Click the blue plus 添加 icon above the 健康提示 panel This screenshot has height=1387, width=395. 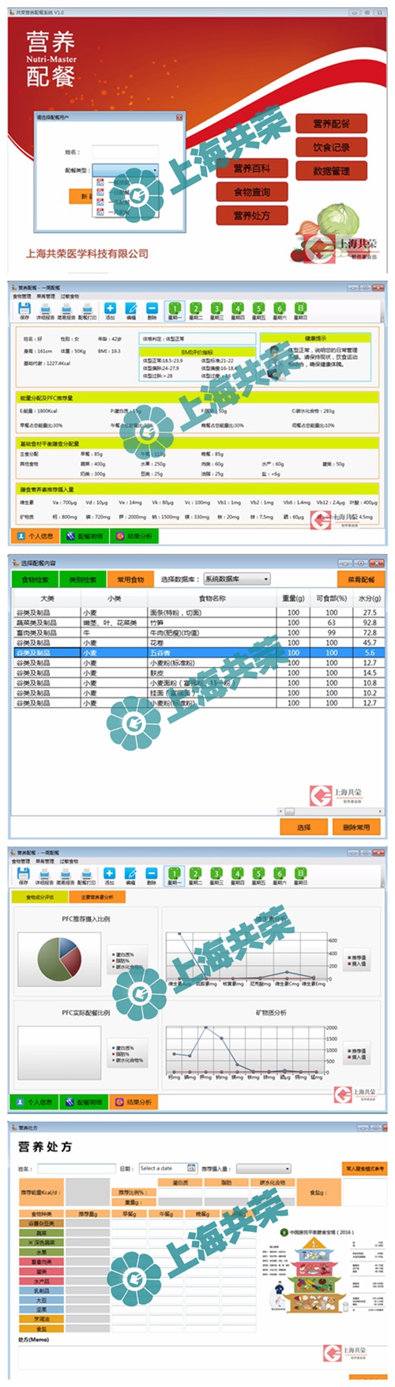click(x=110, y=309)
